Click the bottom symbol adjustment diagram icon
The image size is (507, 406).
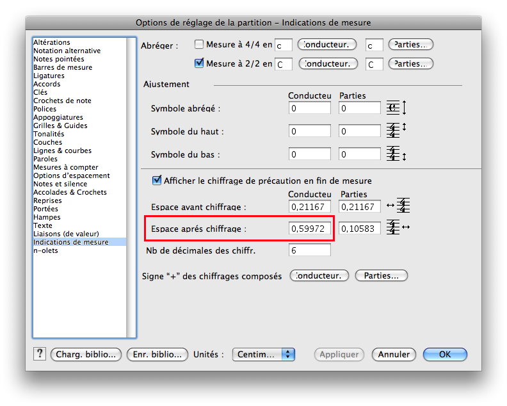(397, 154)
